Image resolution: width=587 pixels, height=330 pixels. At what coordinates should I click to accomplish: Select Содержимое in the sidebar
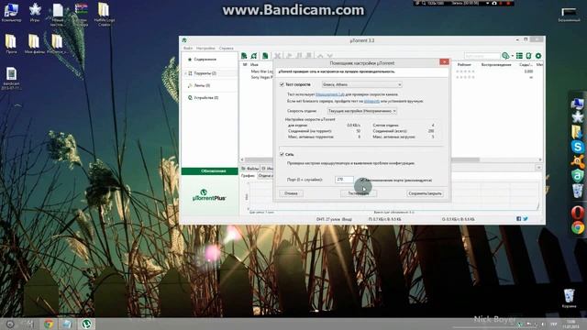[x=205, y=60]
